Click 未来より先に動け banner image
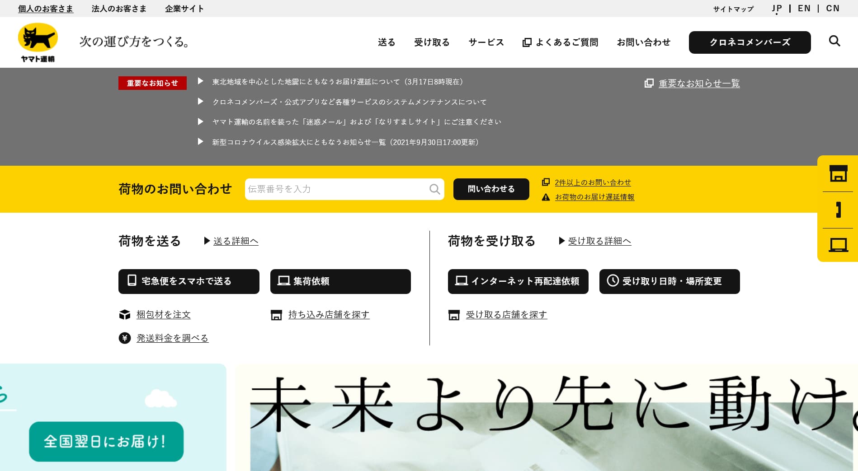This screenshot has width=858, height=471. 546,417
